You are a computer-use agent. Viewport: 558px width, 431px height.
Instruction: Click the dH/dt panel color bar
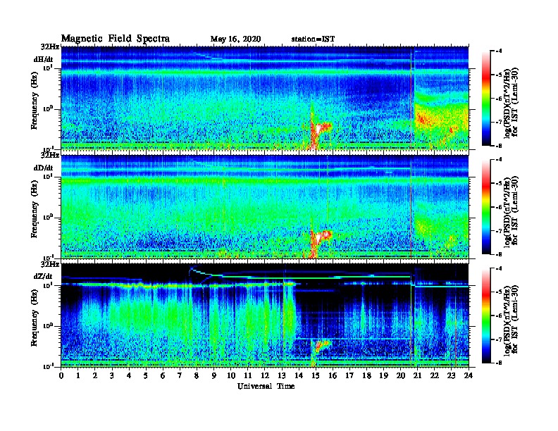486,98
